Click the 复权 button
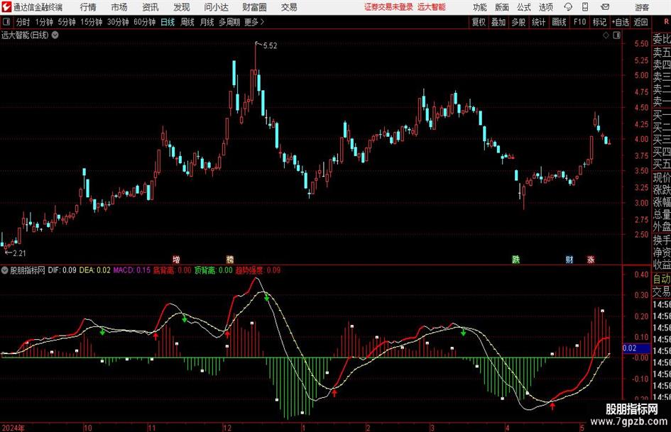 (479, 22)
